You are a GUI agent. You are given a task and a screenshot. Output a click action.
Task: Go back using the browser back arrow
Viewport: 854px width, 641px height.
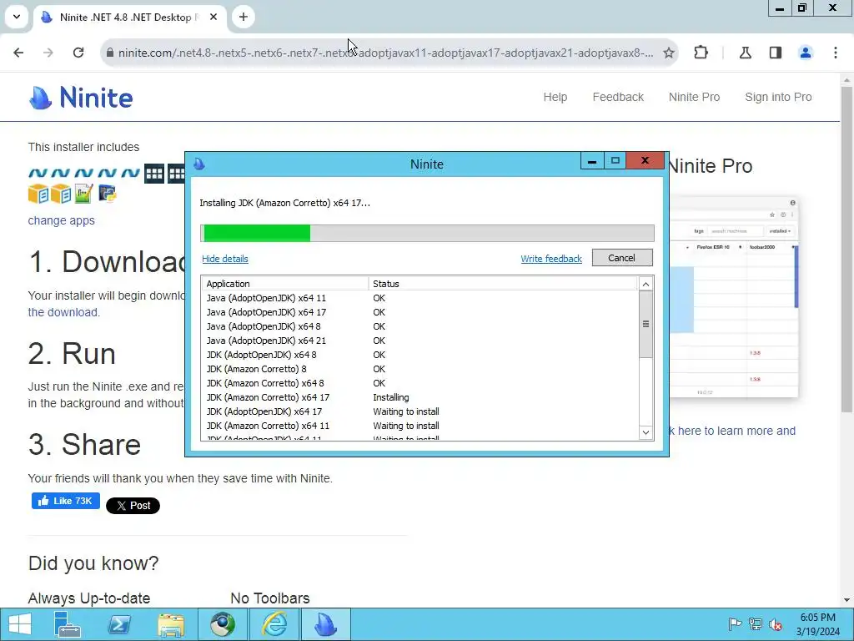tap(18, 53)
